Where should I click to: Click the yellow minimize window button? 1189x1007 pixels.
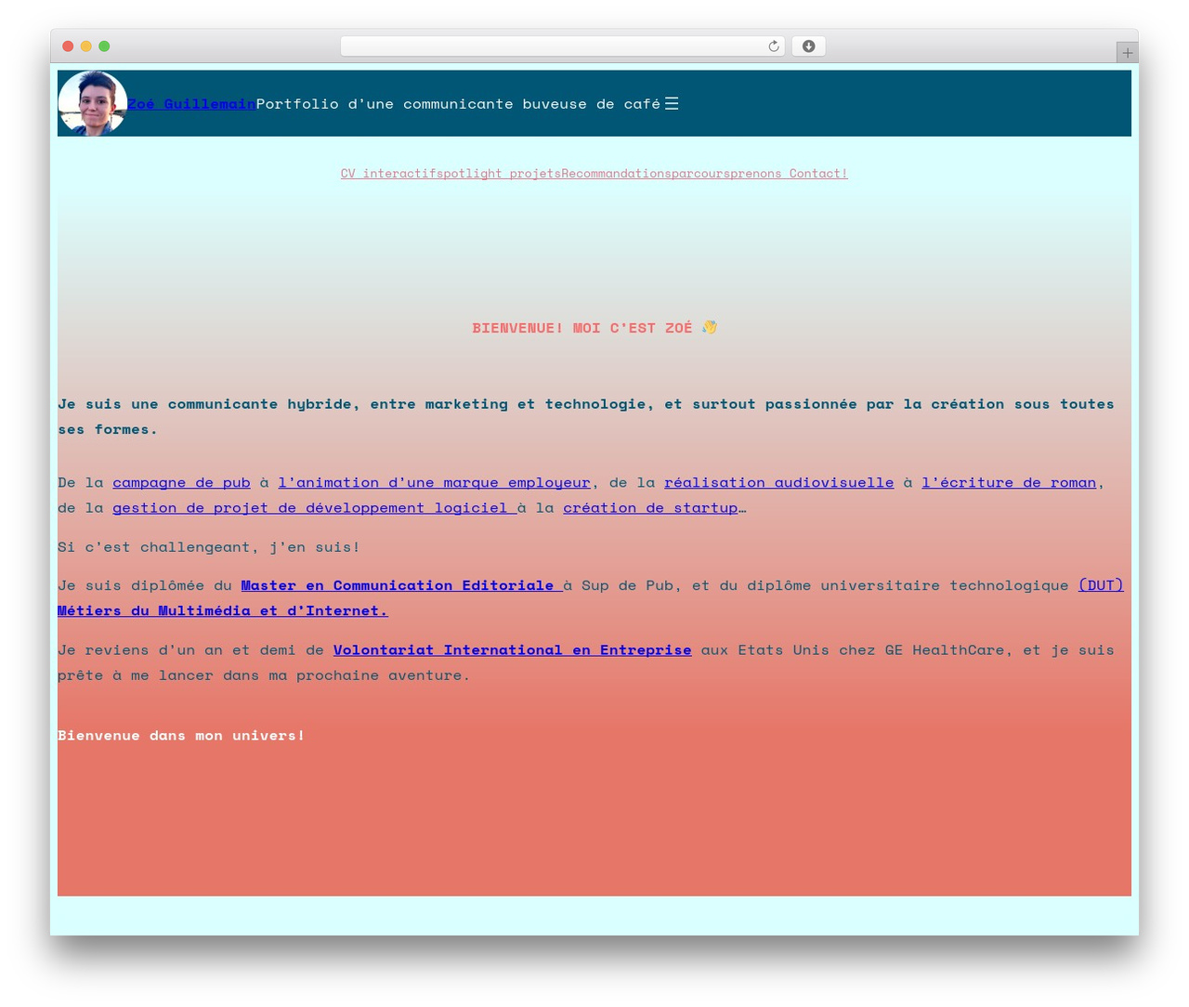[x=86, y=46]
